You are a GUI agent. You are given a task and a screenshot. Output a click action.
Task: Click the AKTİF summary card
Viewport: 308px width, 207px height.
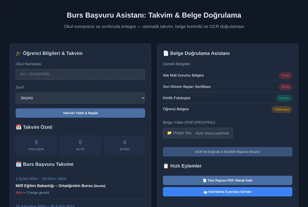tap(80, 145)
